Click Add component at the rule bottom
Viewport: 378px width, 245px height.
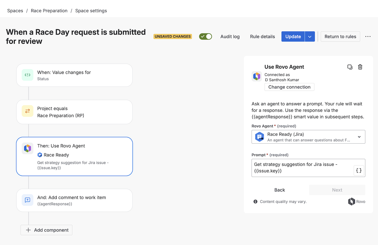pyautogui.click(x=46, y=230)
